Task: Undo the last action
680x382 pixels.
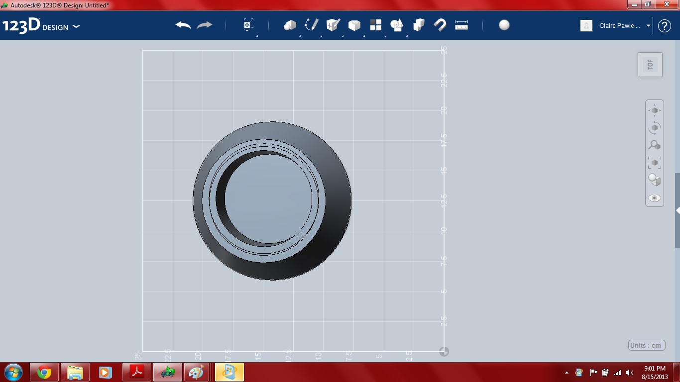Action: 183,25
